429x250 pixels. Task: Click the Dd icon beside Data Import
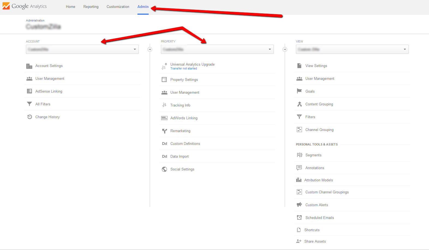tap(164, 156)
